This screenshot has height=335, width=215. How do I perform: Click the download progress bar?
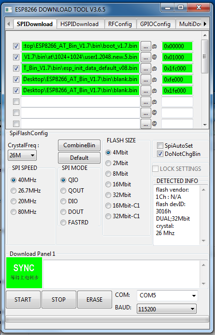107,319
